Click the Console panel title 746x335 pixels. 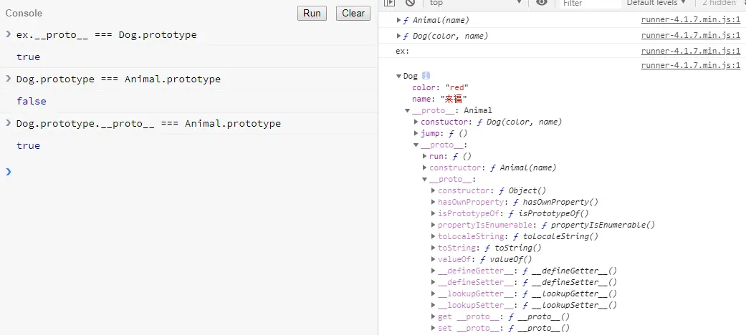tap(24, 14)
